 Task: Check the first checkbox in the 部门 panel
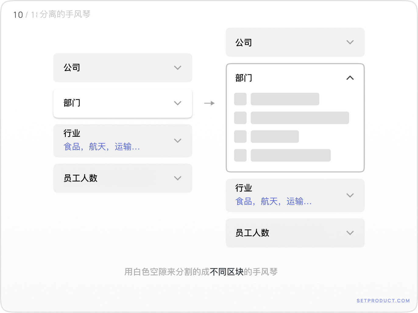click(240, 99)
